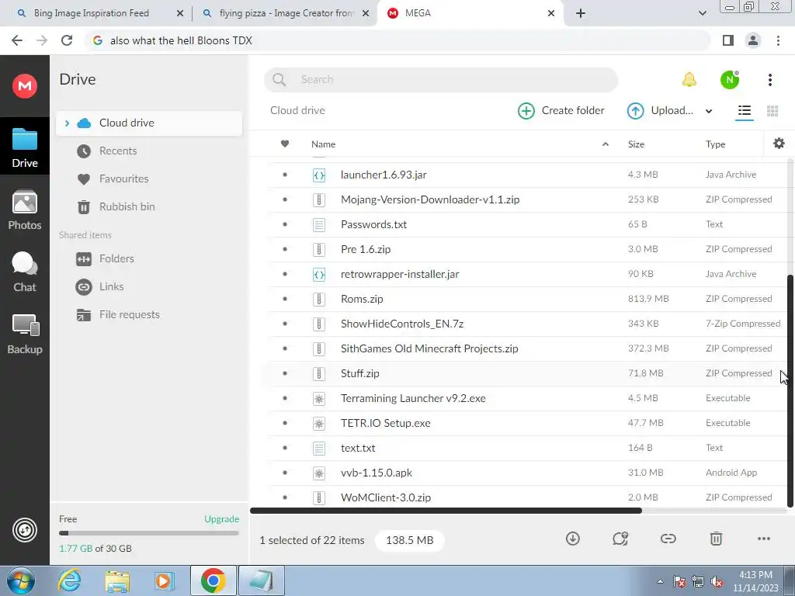Screen dimensions: 795x596
Task: Click the get link icon in bottom bar
Action: point(668,539)
